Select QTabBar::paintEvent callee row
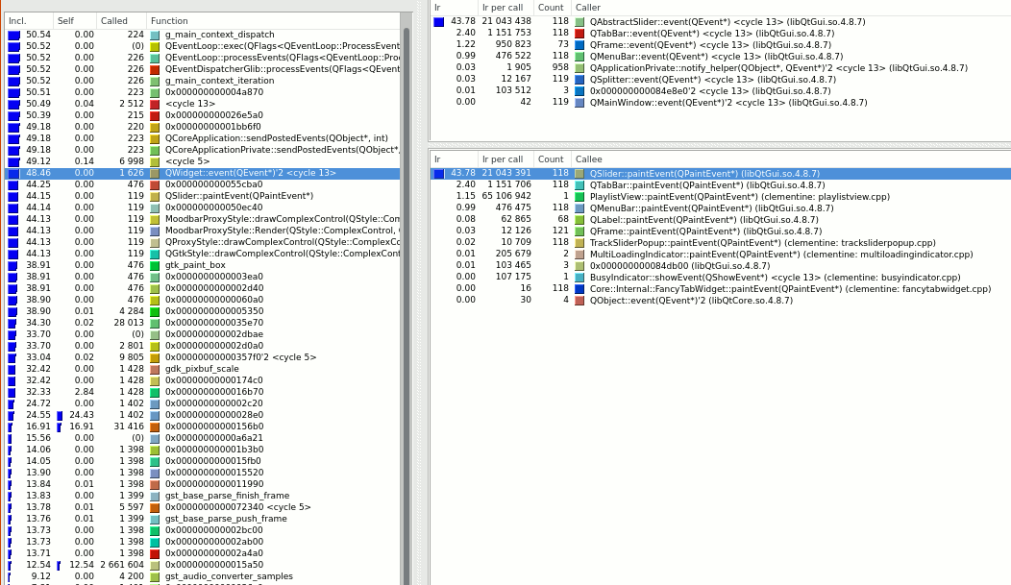Screen dimensions: 1011x585 point(720,185)
